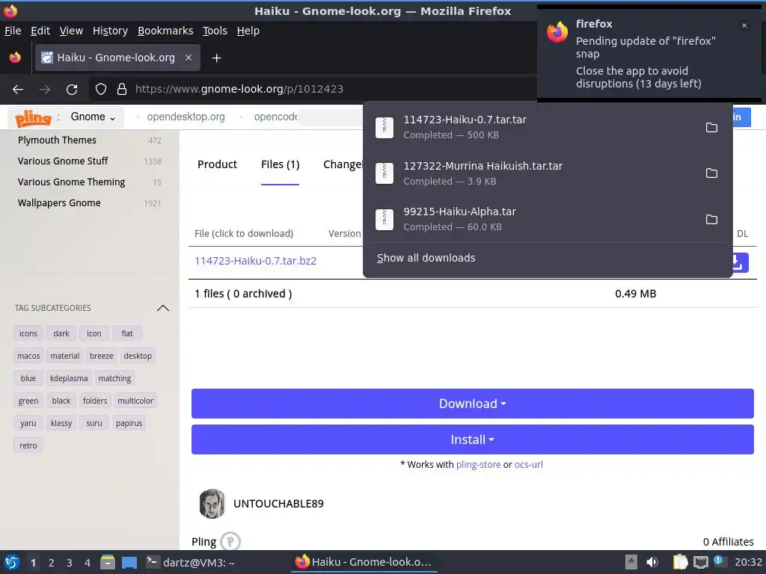Open downloaded 99215-Haiku-Alpha.tar entry
Image resolution: width=766 pixels, height=574 pixels.
click(x=533, y=219)
